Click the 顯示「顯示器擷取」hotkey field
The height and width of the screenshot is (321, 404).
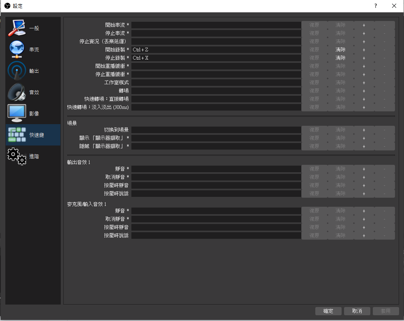216,138
